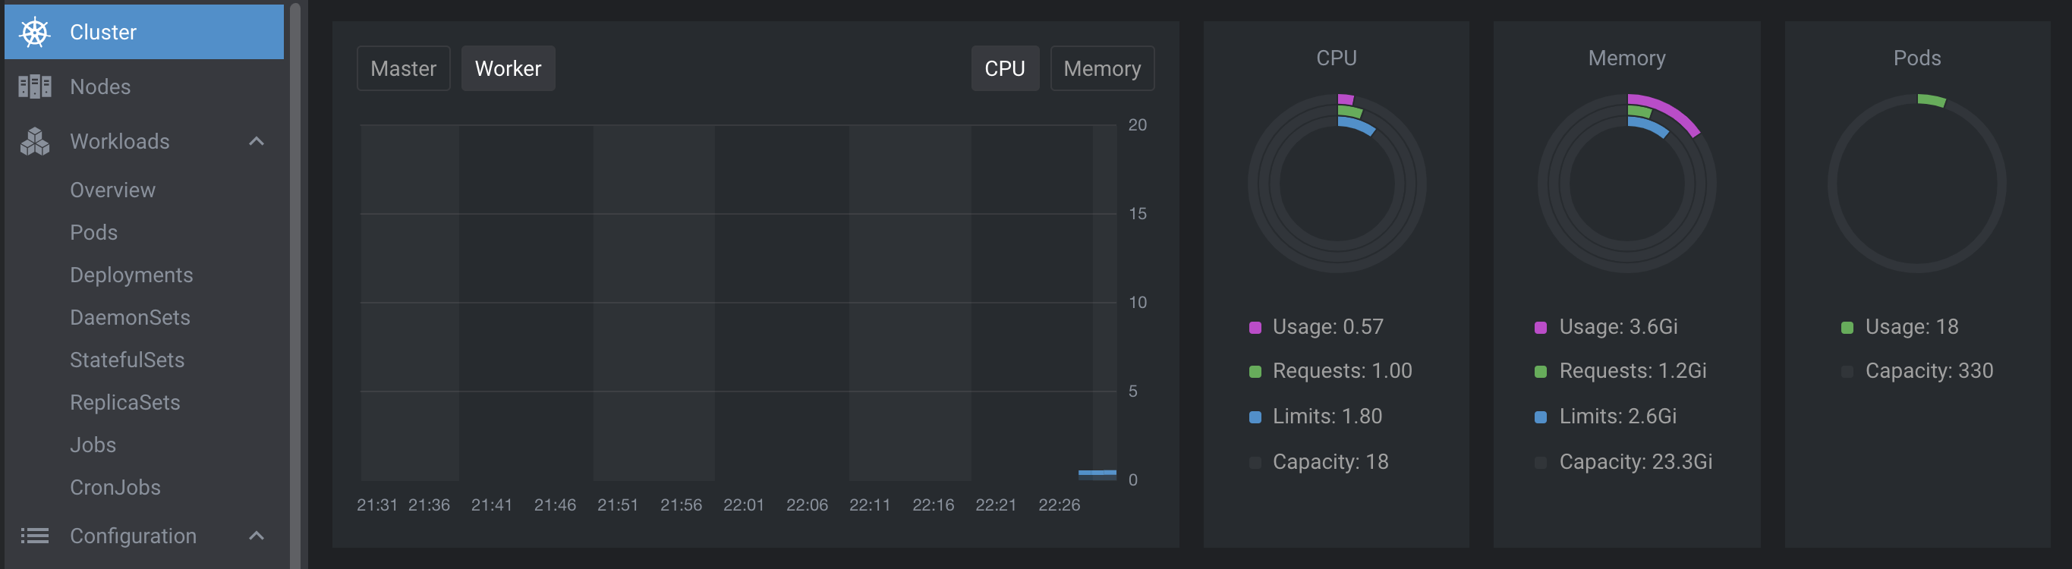The height and width of the screenshot is (569, 2072).
Task: Toggle Memory Requests 1.2Gi legend swatch
Action: click(x=1540, y=371)
